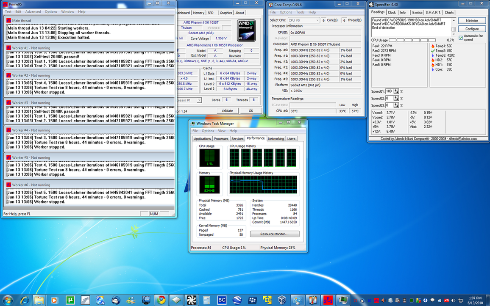Click the Resource Monitor button

274,234
